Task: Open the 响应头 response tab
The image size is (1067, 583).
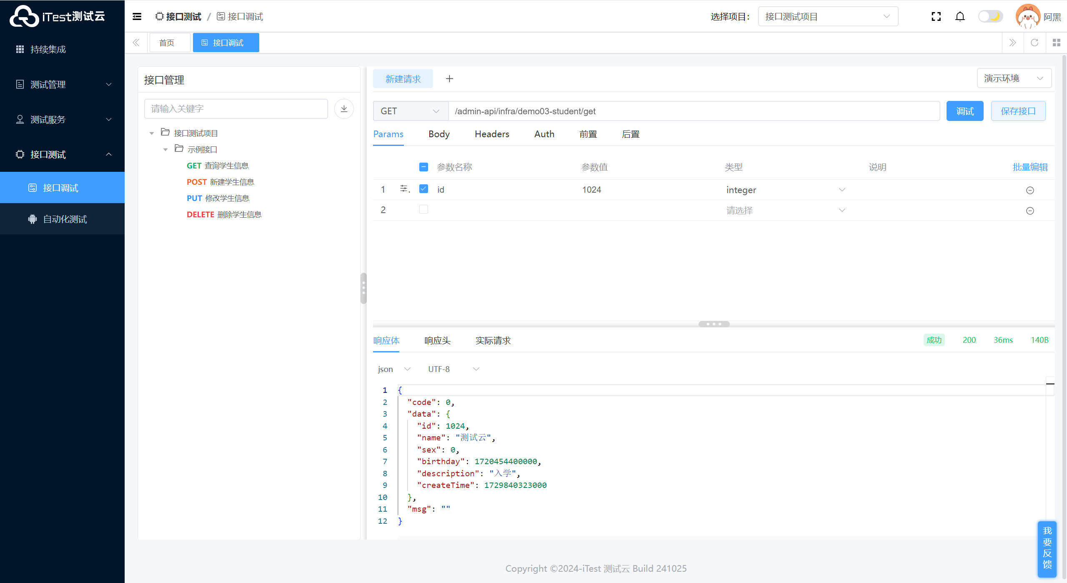Action: click(x=437, y=341)
